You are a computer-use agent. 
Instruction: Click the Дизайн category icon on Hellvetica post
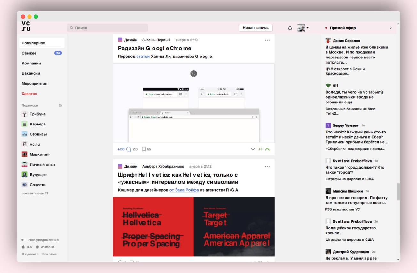point(120,166)
